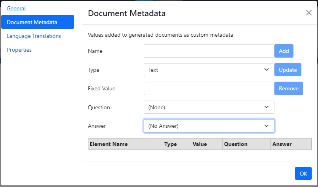318x187 pixels.
Task: Close the Document Metadata dialog with X
Action: click(x=309, y=13)
